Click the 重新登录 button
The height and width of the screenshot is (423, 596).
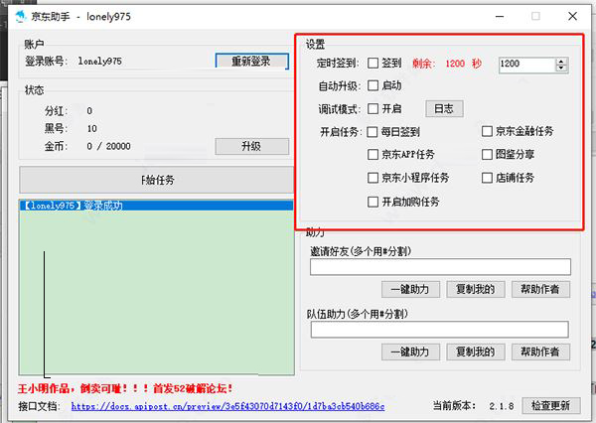(251, 61)
